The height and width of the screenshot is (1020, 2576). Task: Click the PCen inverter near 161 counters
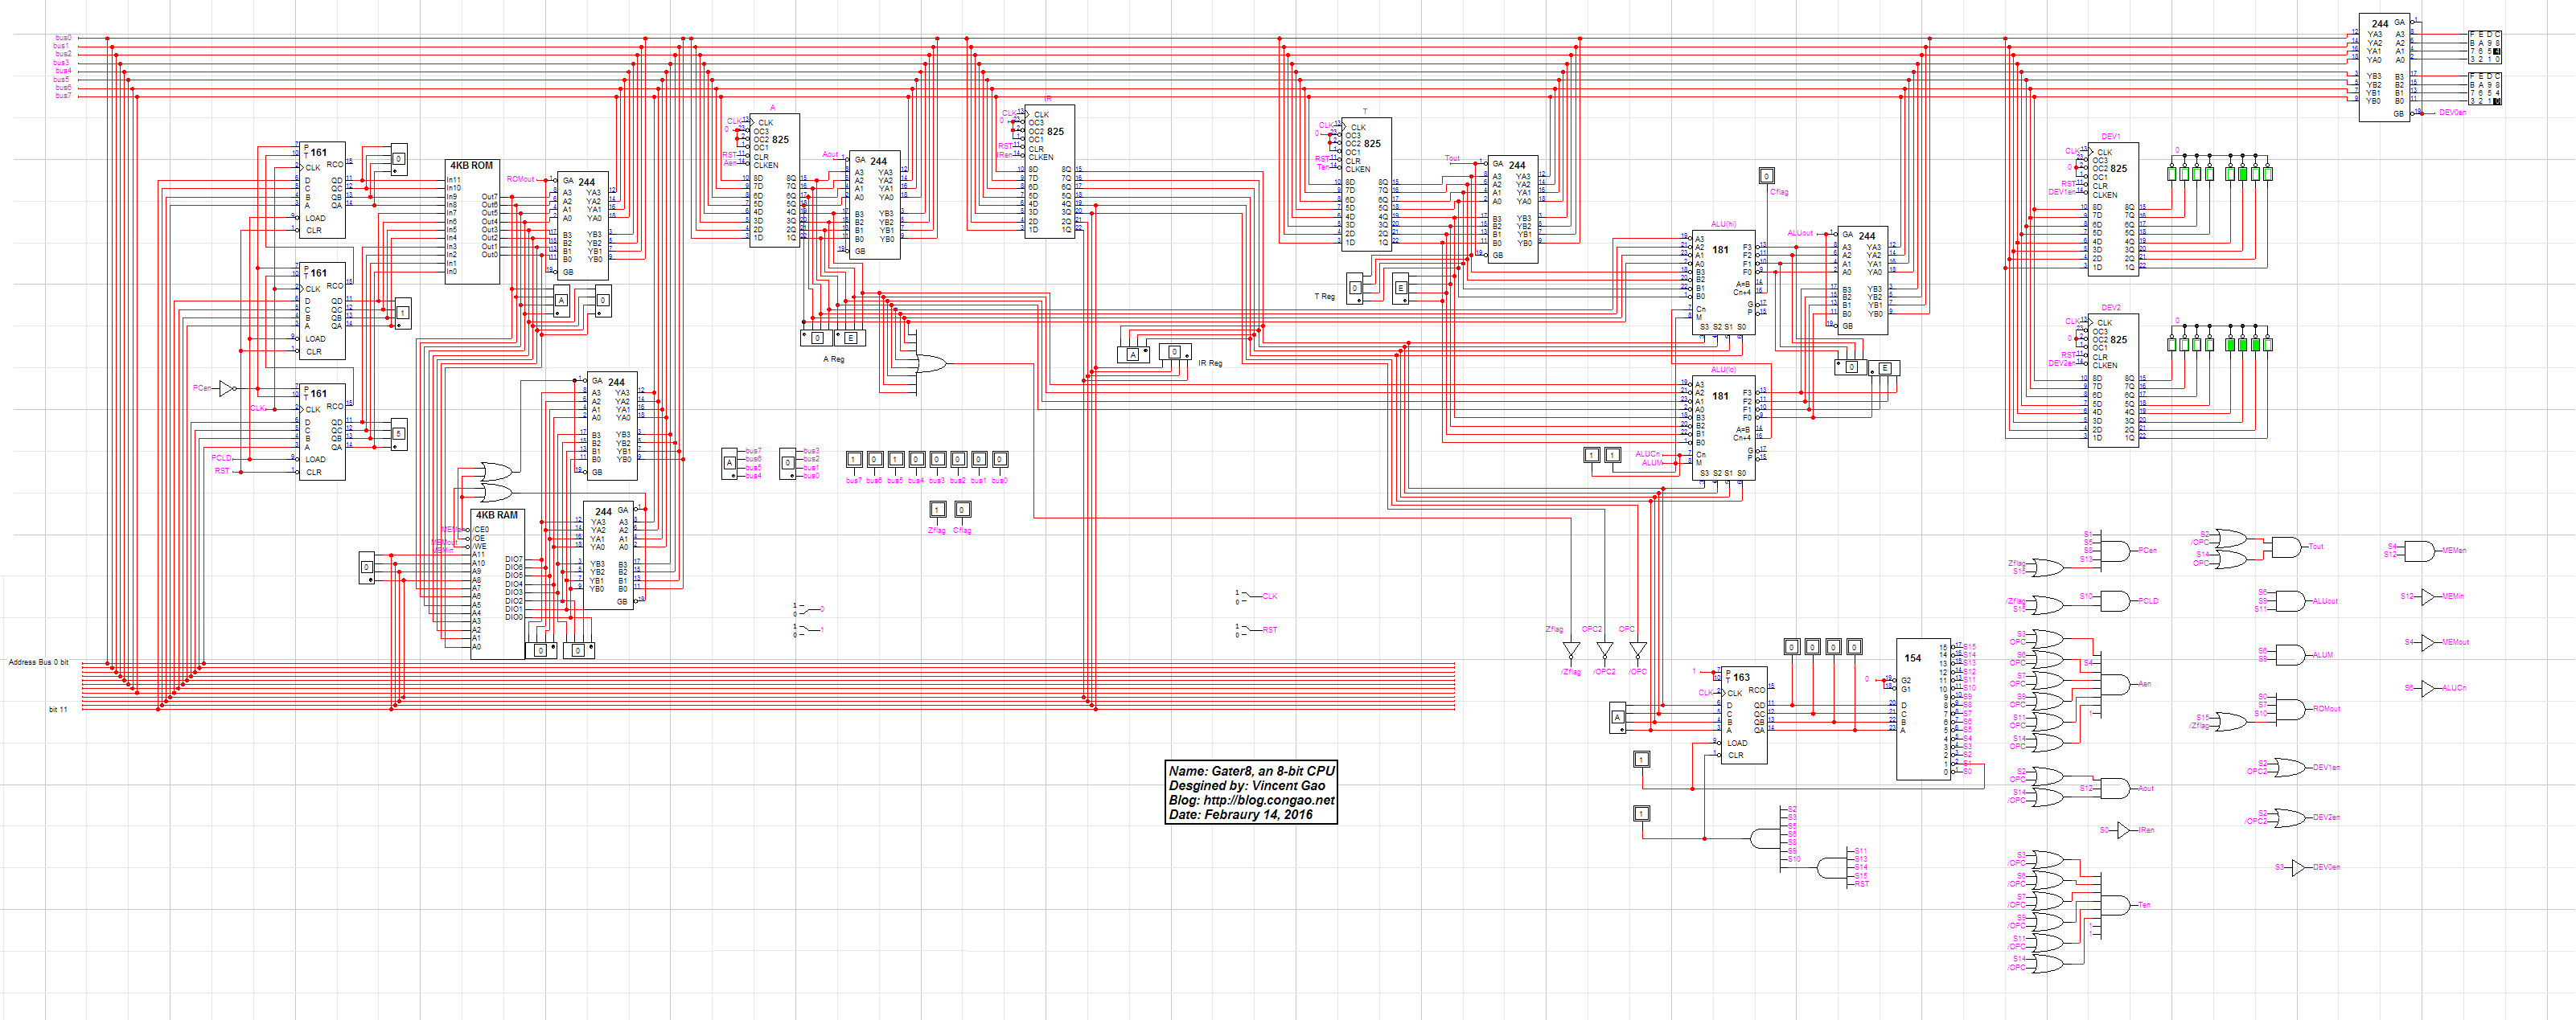point(227,388)
